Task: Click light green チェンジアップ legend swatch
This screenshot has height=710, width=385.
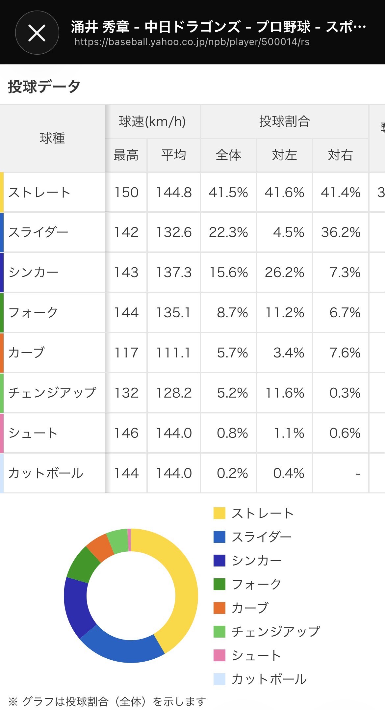Action: [219, 632]
